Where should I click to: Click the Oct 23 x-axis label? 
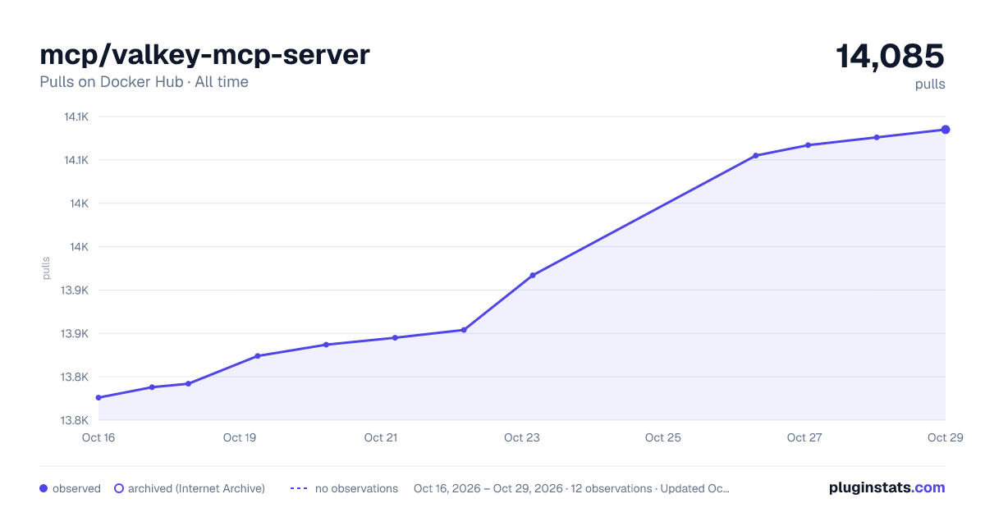coord(522,437)
